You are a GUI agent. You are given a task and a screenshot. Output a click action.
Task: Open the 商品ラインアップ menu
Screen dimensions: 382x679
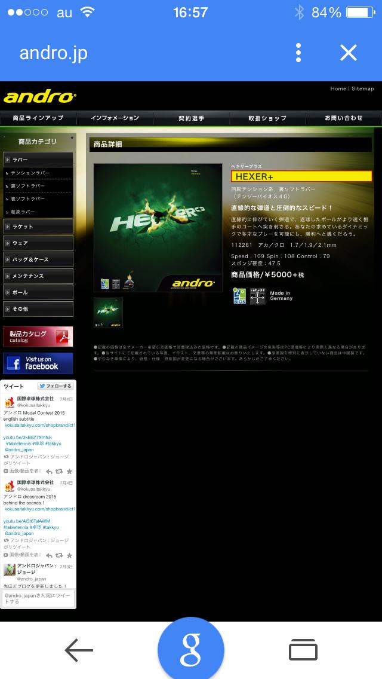38,118
